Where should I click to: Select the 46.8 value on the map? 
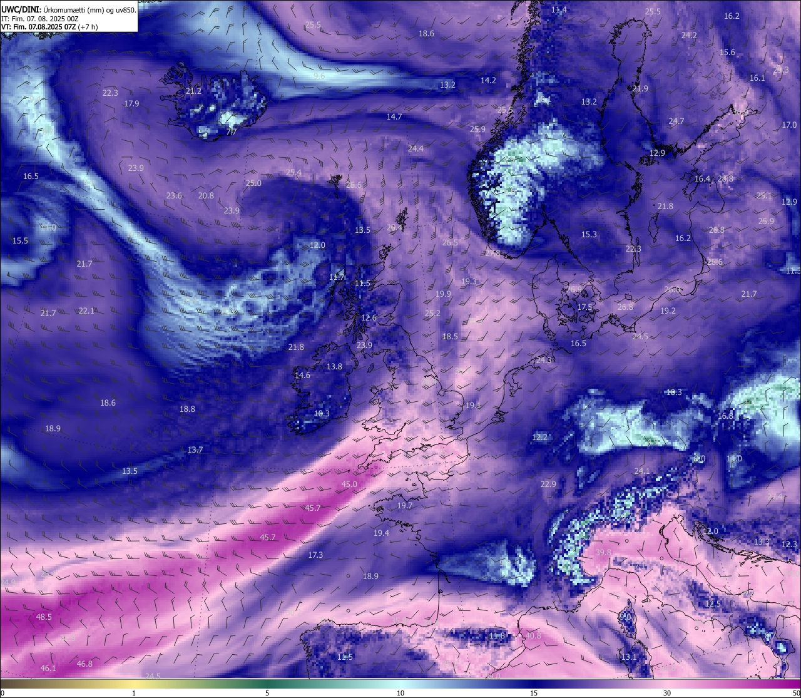click(x=84, y=664)
